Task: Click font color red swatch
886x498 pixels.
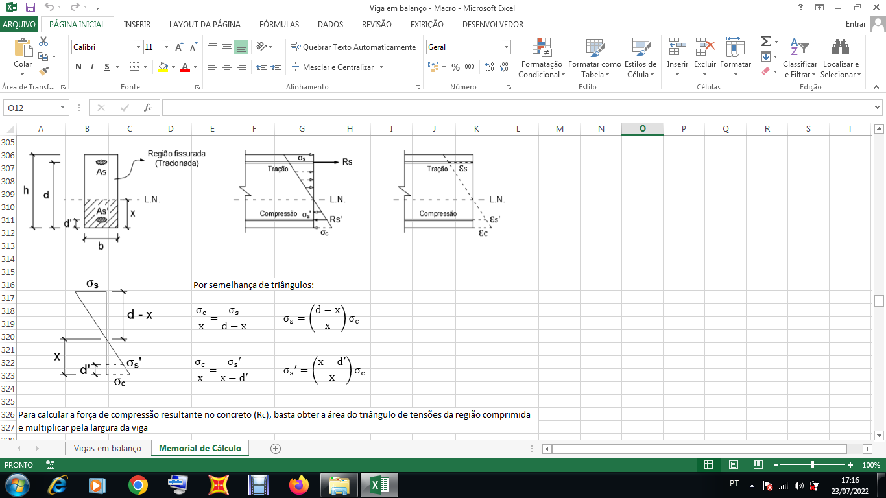Action: 185,67
